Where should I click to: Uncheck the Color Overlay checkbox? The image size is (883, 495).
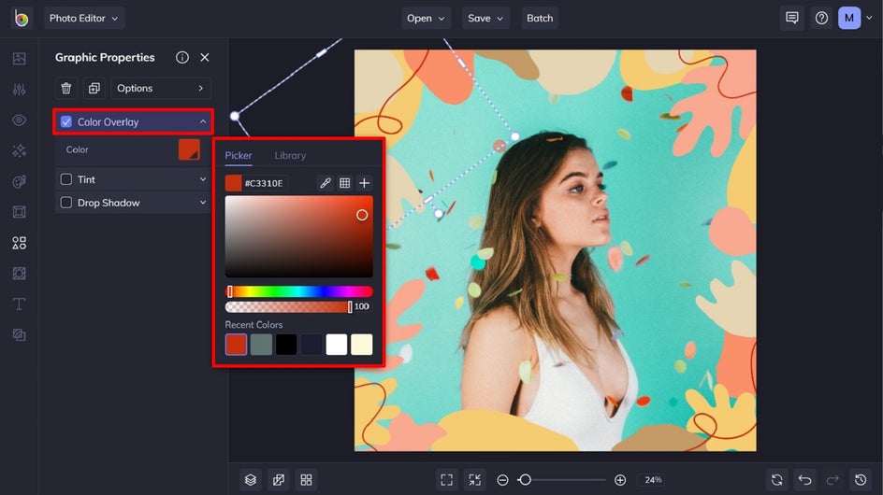point(66,121)
